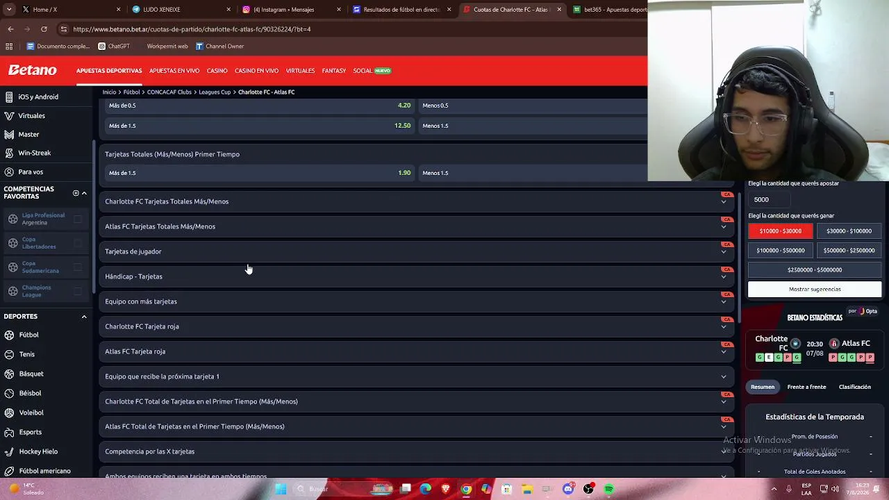Viewport: 889px width, 500px height.
Task: Click the Esports gamepad icon
Action: tap(9, 432)
